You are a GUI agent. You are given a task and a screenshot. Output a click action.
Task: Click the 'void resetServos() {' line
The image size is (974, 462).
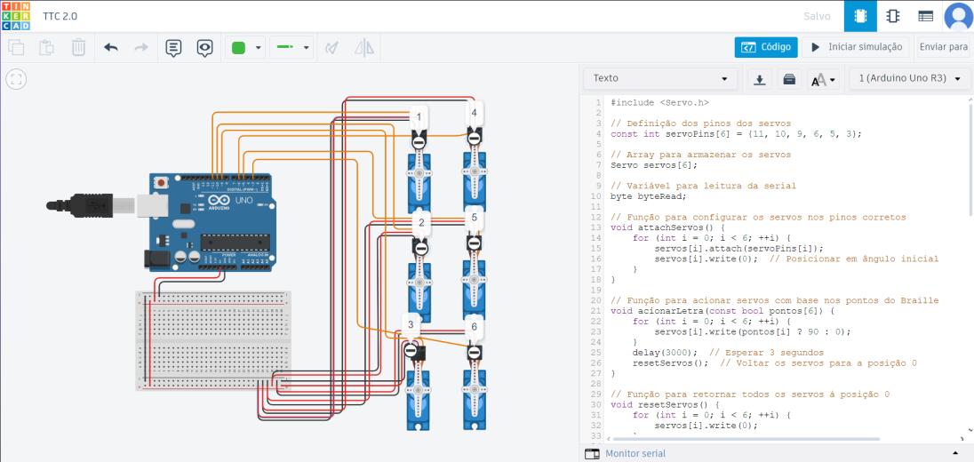click(x=665, y=404)
